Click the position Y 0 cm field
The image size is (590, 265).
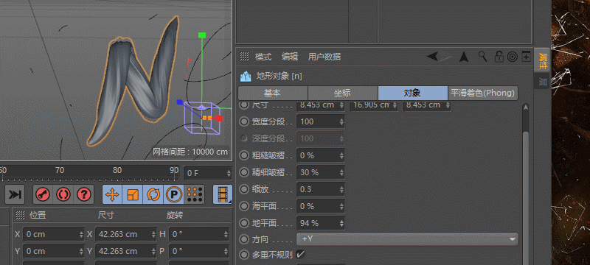click(53, 251)
